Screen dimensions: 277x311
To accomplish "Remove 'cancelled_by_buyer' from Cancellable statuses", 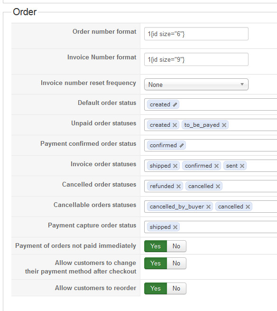I will click(x=208, y=207).
